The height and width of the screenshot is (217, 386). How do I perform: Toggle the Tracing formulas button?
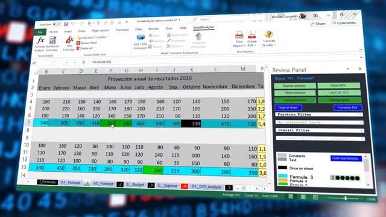pyautogui.click(x=295, y=100)
